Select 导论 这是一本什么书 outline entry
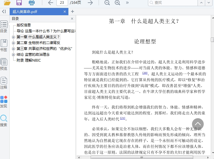 pyautogui.click(x=46, y=31)
